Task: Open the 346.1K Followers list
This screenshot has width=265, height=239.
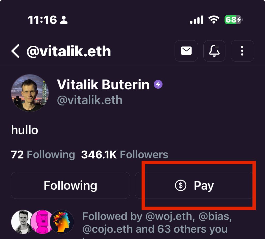Action: [124, 155]
